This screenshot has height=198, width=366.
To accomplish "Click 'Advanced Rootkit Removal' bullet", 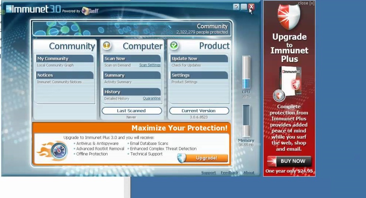I will (100, 149).
